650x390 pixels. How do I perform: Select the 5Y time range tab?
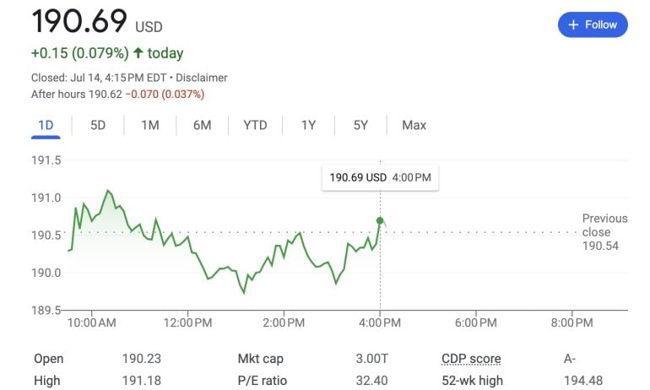coord(360,125)
